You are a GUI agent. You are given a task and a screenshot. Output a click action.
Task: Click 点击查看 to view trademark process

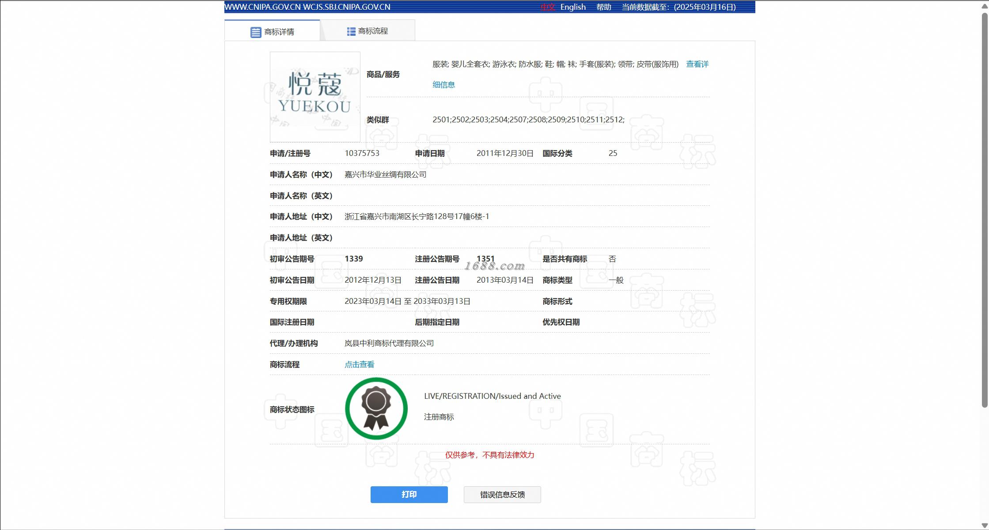coord(359,364)
